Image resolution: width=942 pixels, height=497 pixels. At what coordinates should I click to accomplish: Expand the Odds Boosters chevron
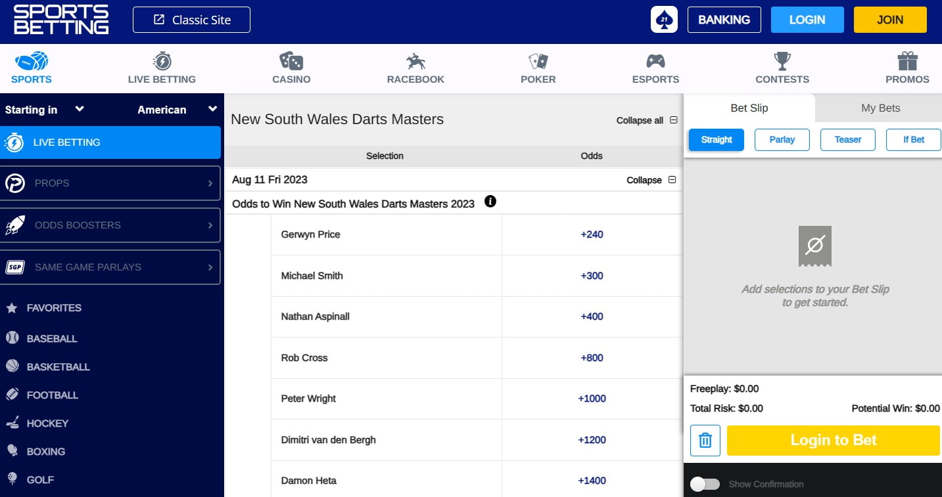(x=210, y=225)
